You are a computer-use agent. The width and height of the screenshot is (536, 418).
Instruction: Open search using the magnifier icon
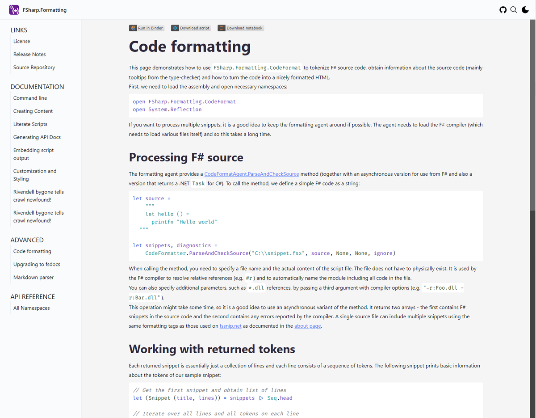point(514,9)
